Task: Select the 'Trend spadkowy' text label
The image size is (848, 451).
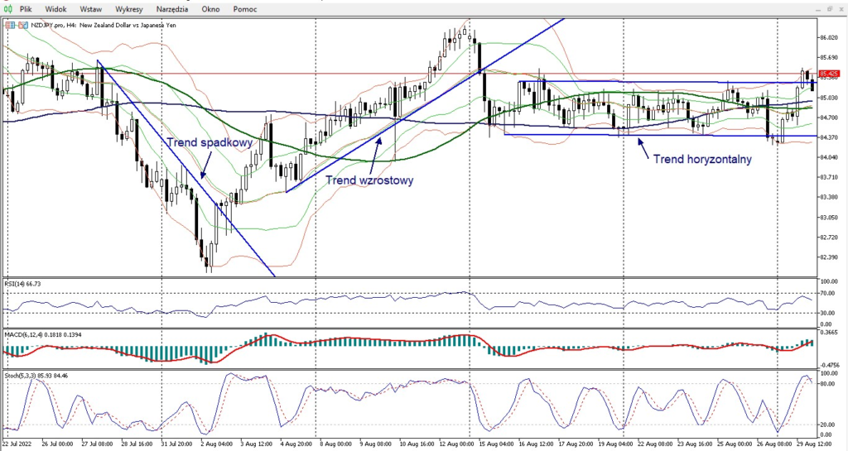Action: 197,142
